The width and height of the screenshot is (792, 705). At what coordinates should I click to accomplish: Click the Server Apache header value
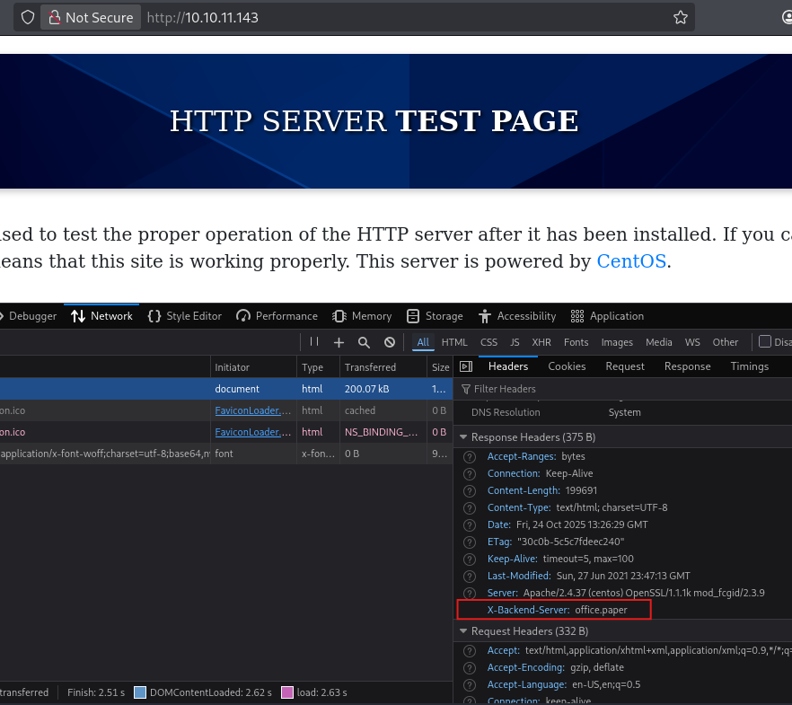click(x=644, y=593)
